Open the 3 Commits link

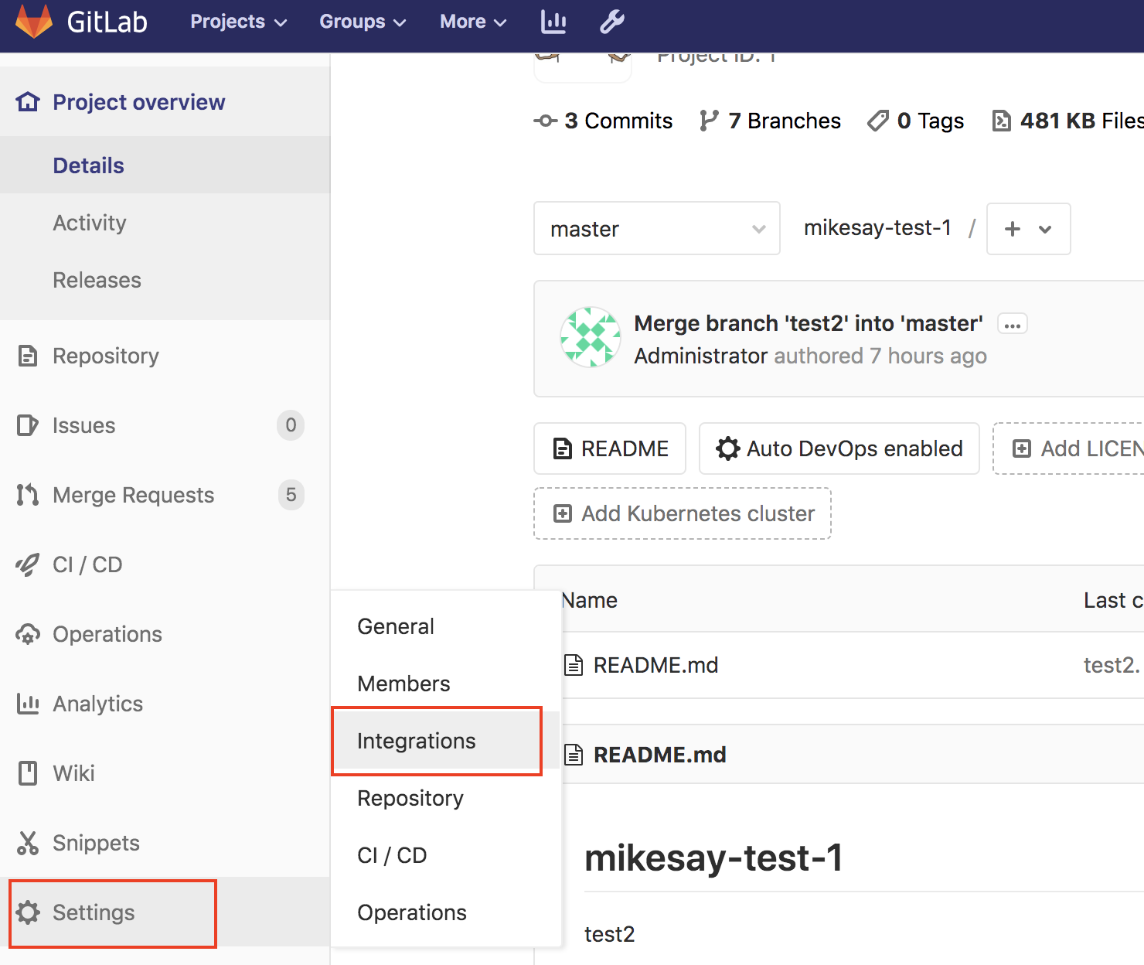(x=604, y=121)
